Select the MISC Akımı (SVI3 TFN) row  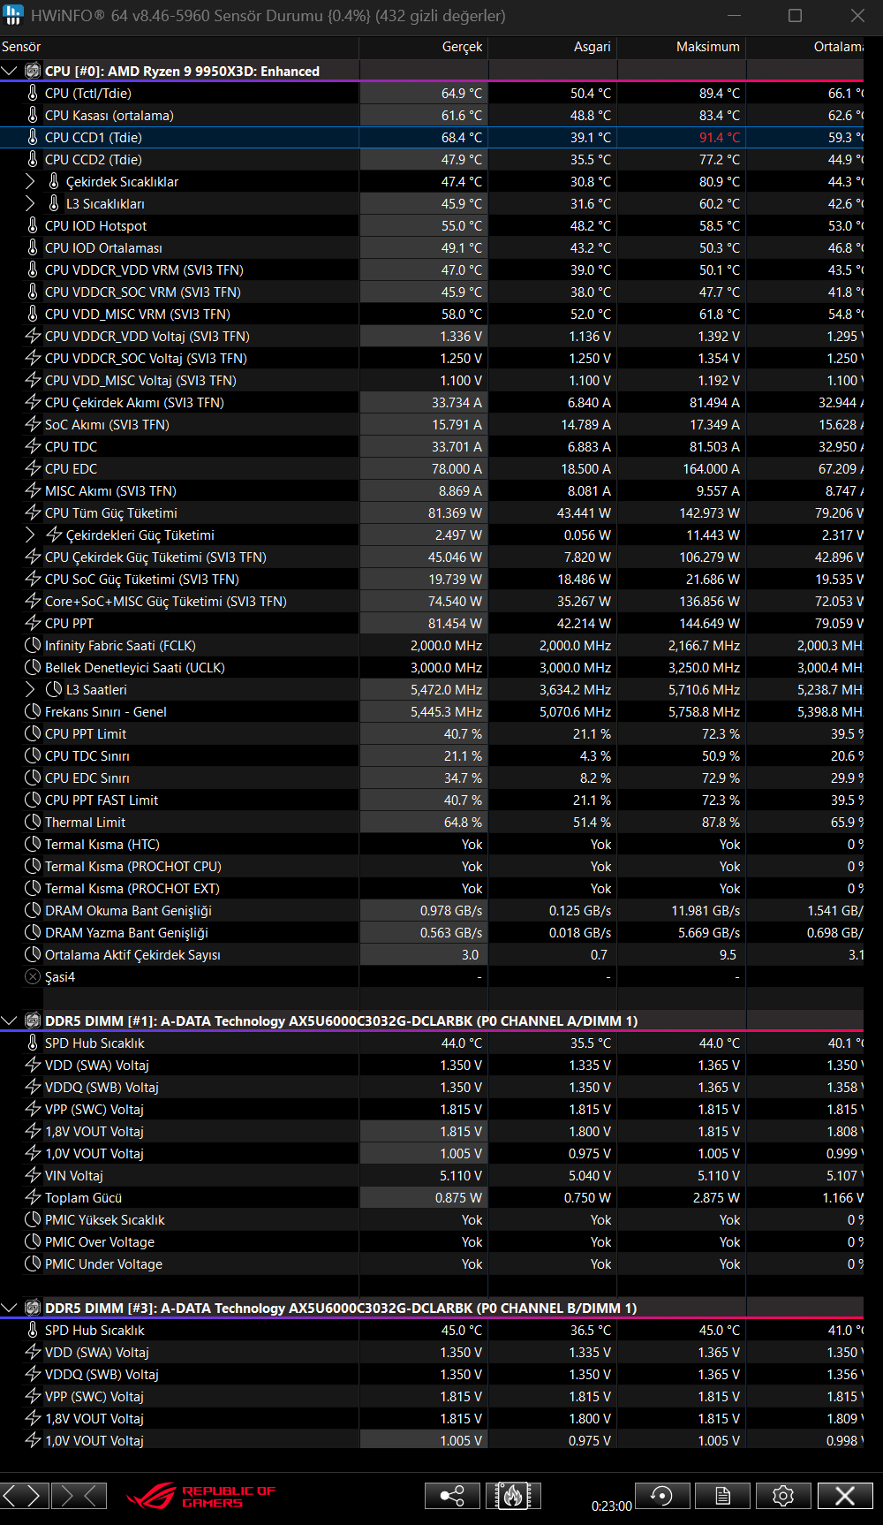coord(433,490)
